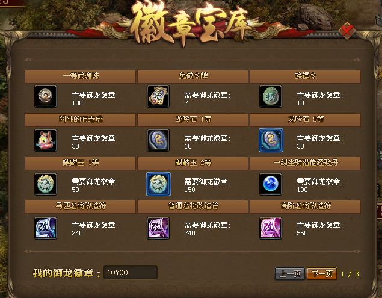
Task: Select the 龙吟石 1等 stone icon
Action: (x=158, y=140)
